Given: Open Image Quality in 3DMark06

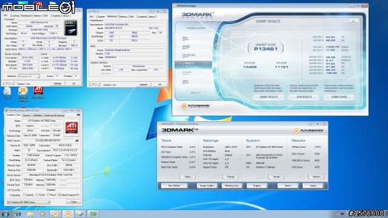Looking at the screenshot, I should click(207, 185).
